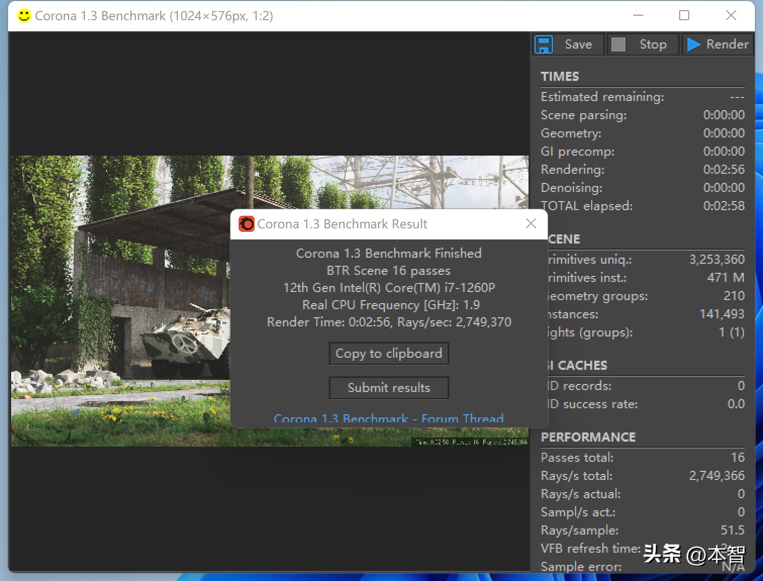Viewport: 763px width, 581px height.
Task: Click the render stats stamp on the image
Action: [x=471, y=442]
